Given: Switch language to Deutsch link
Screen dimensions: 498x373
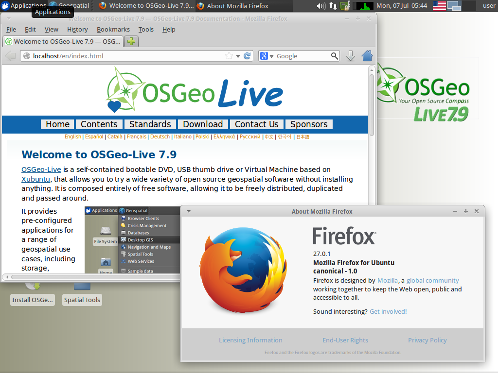Looking at the screenshot, I should coord(160,136).
